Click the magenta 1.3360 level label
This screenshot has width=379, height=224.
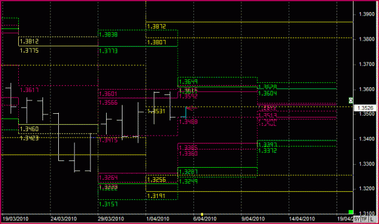point(189,153)
